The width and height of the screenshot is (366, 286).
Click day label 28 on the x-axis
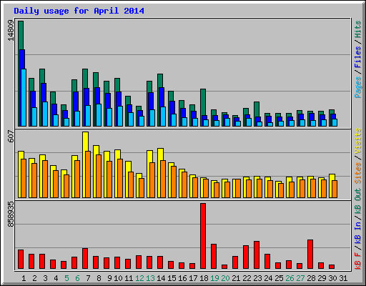[x=311, y=278]
